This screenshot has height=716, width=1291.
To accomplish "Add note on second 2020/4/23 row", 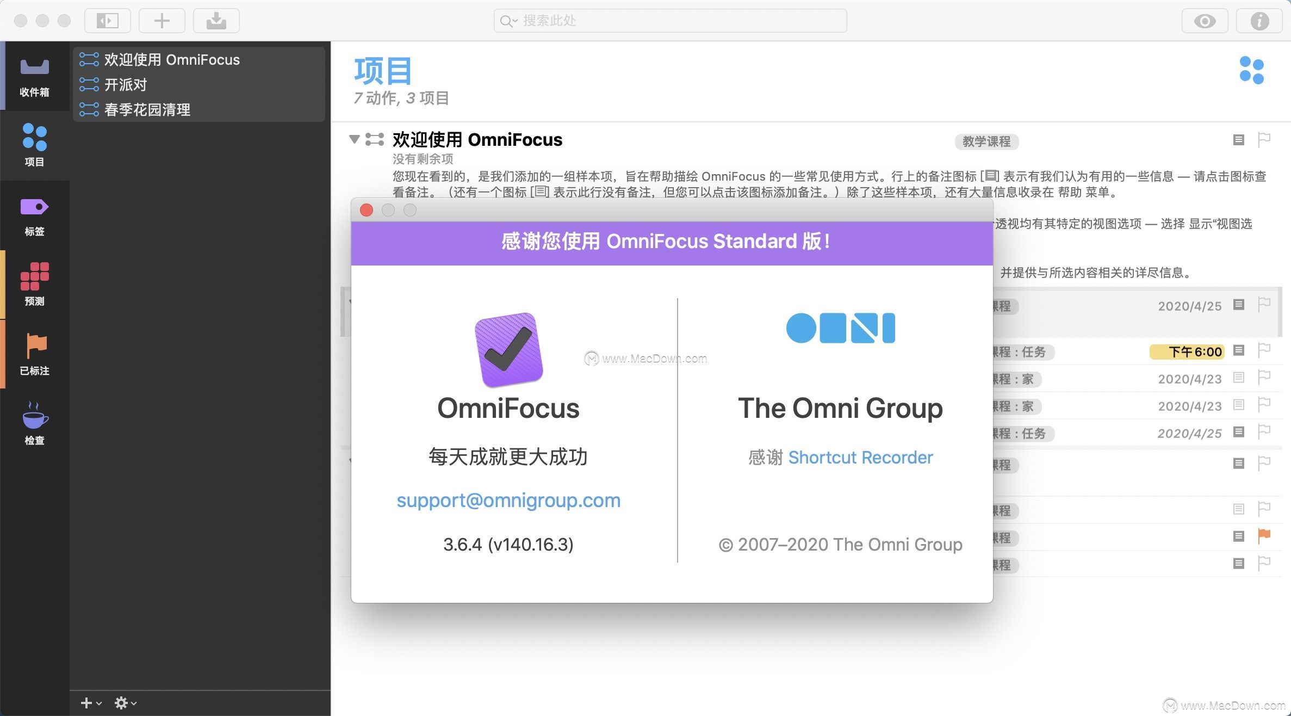I will click(1239, 404).
